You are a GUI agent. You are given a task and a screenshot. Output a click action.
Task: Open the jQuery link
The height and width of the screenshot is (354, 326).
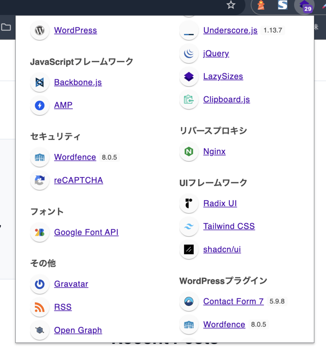216,53
